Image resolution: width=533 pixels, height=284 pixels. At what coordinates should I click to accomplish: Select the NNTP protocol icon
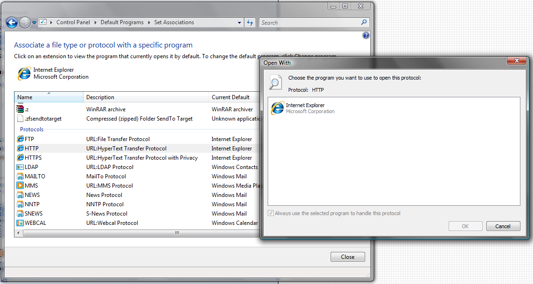[20, 204]
